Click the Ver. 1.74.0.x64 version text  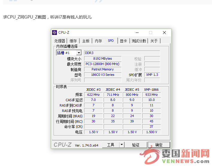click(x=87, y=145)
